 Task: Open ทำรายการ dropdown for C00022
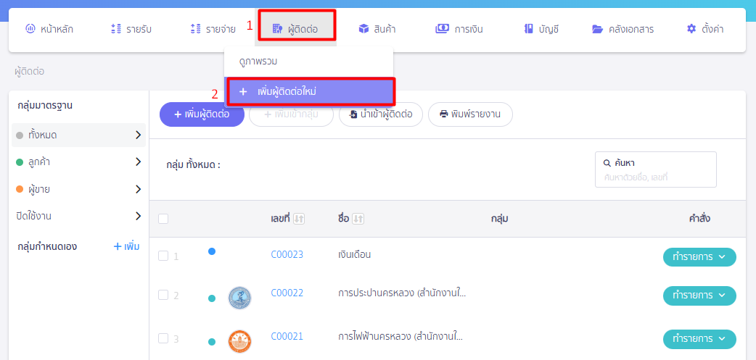coord(699,295)
